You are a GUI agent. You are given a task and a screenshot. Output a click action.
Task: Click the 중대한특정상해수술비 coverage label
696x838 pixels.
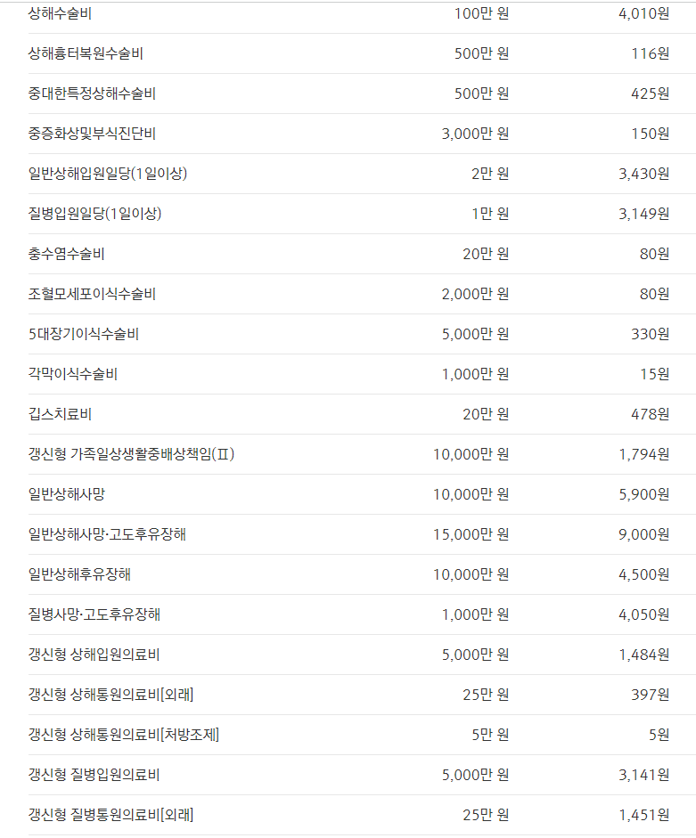click(92, 94)
